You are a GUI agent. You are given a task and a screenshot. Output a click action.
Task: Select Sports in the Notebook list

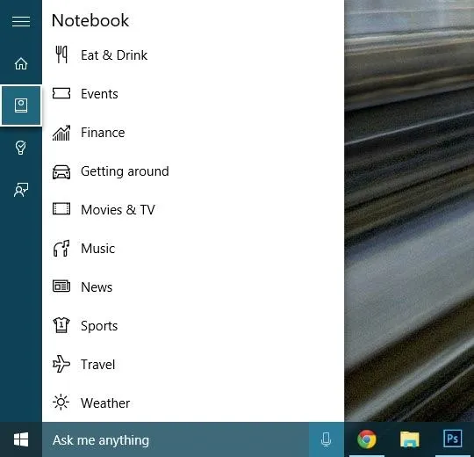point(193,326)
